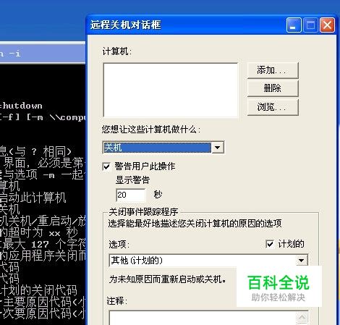Click the 为未知原因而重新启动或关机 description text

click(x=167, y=279)
